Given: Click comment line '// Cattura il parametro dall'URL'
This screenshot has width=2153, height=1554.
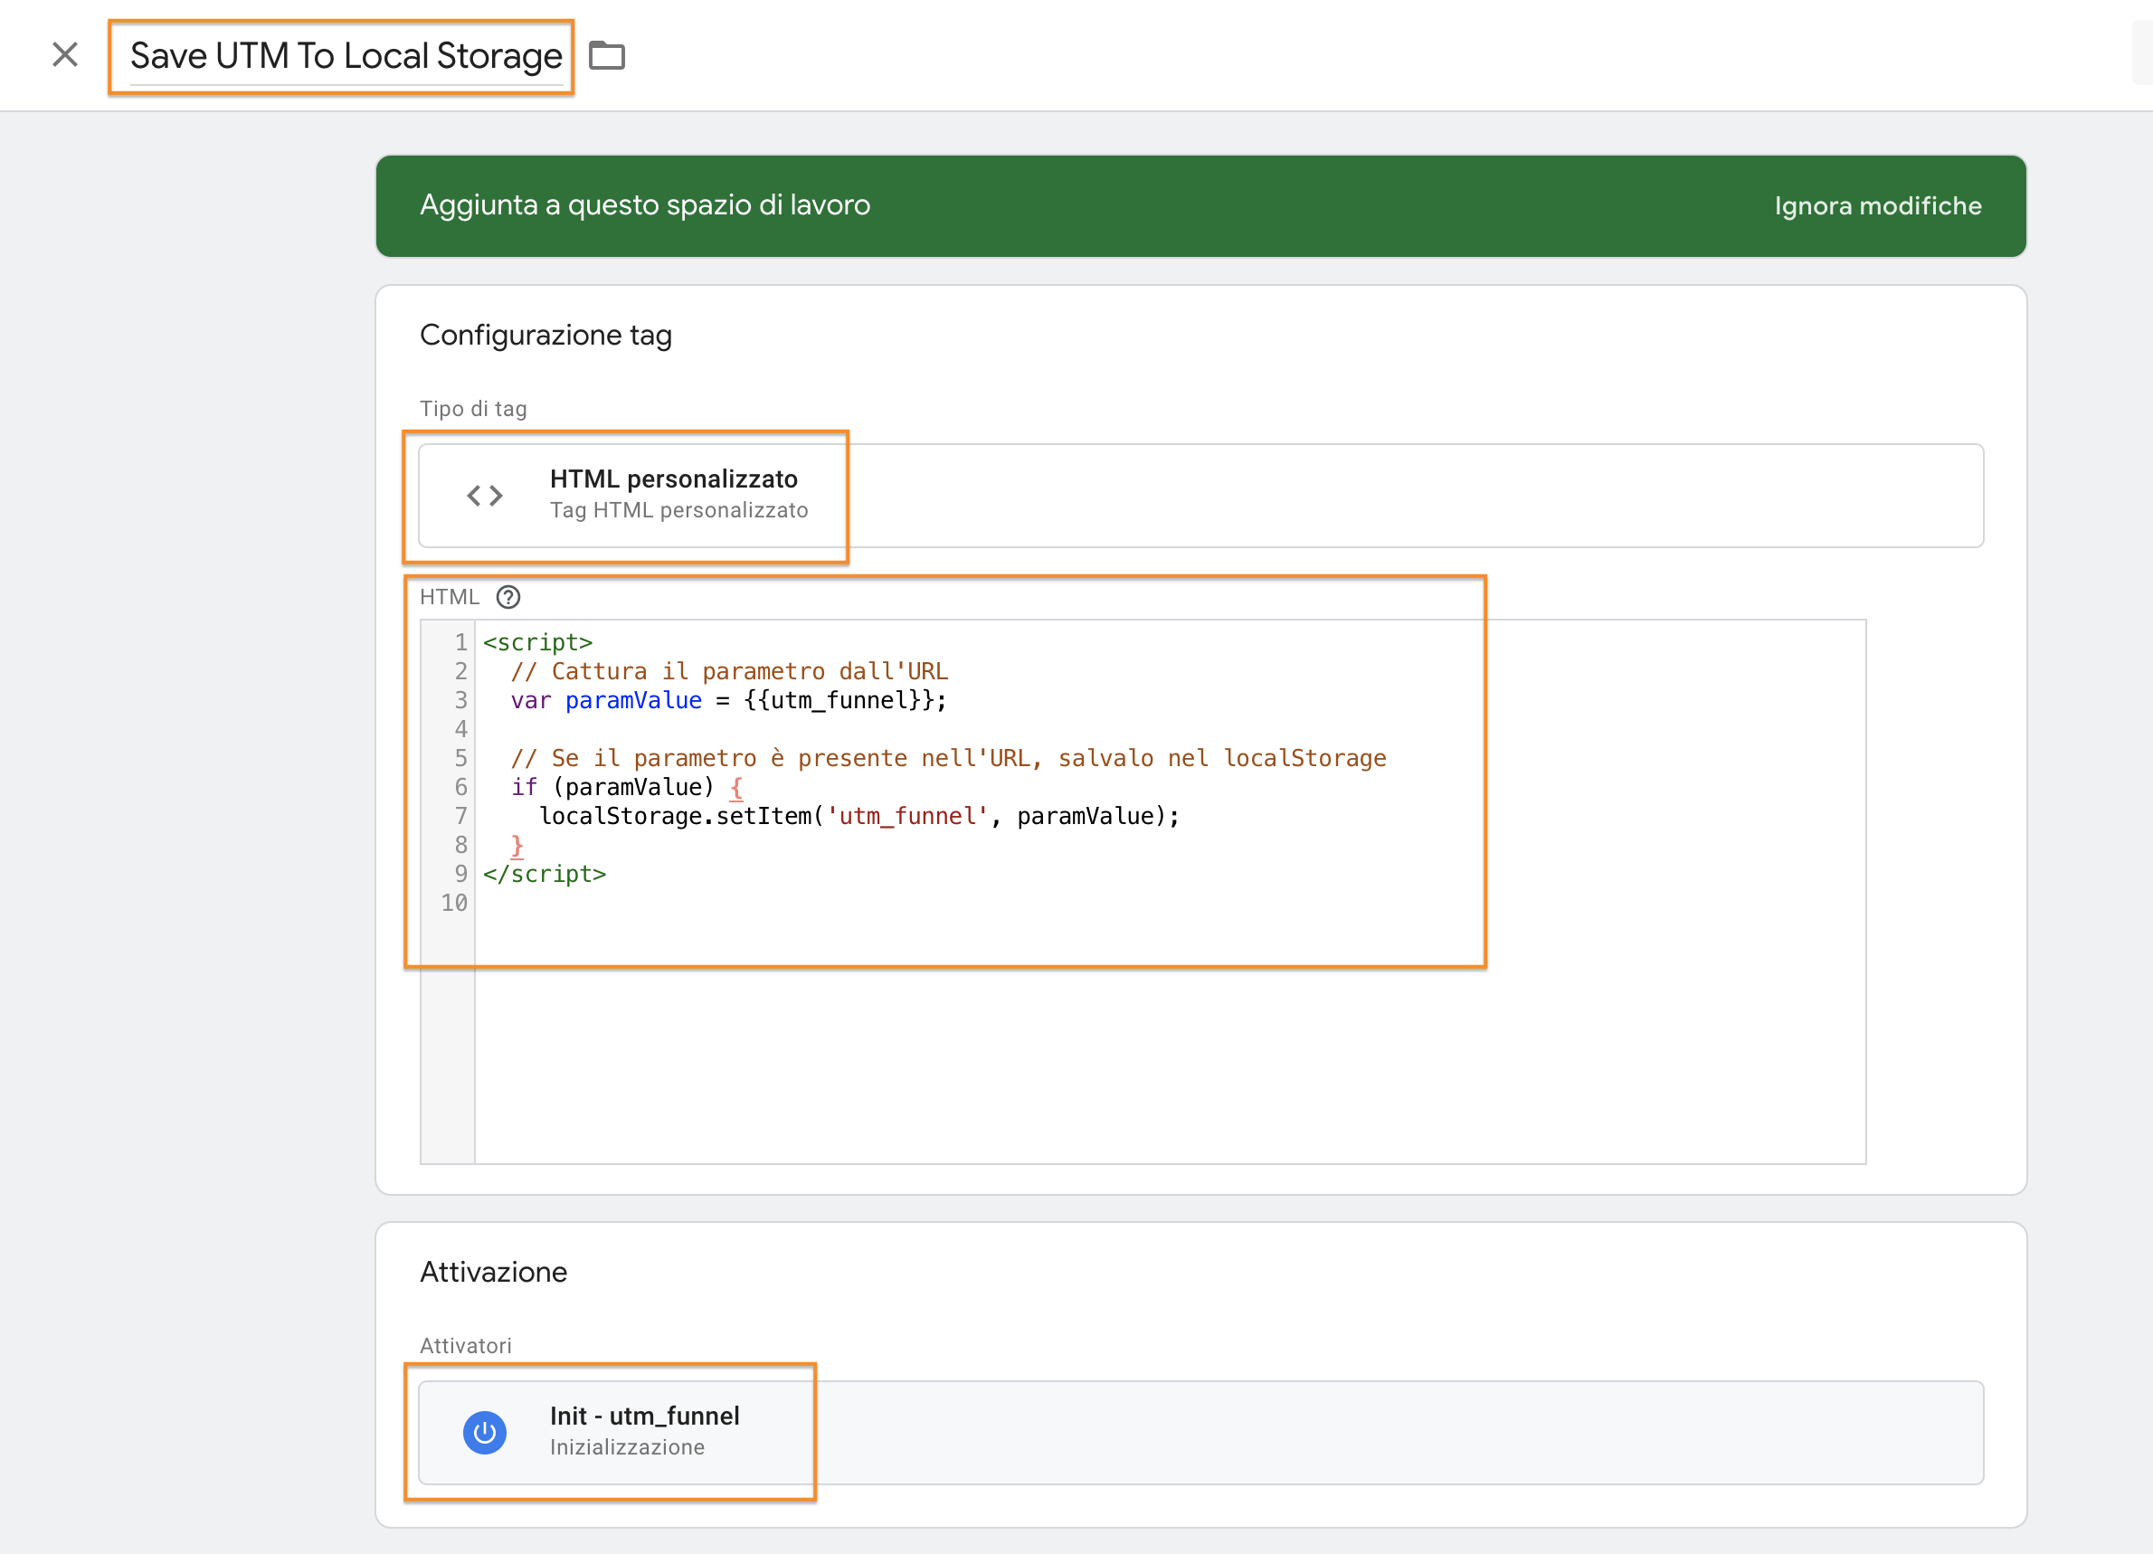Looking at the screenshot, I should 729,672.
